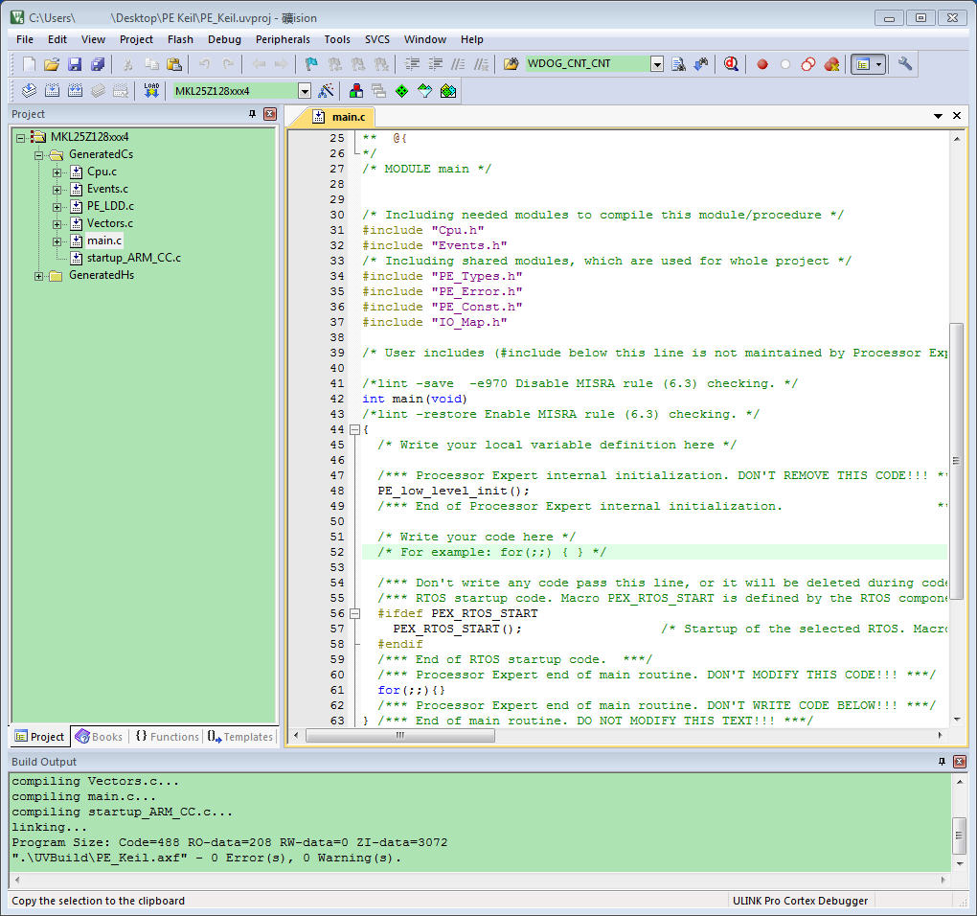Collapse the main function code fold
This screenshot has width=977, height=916.
pos(354,429)
